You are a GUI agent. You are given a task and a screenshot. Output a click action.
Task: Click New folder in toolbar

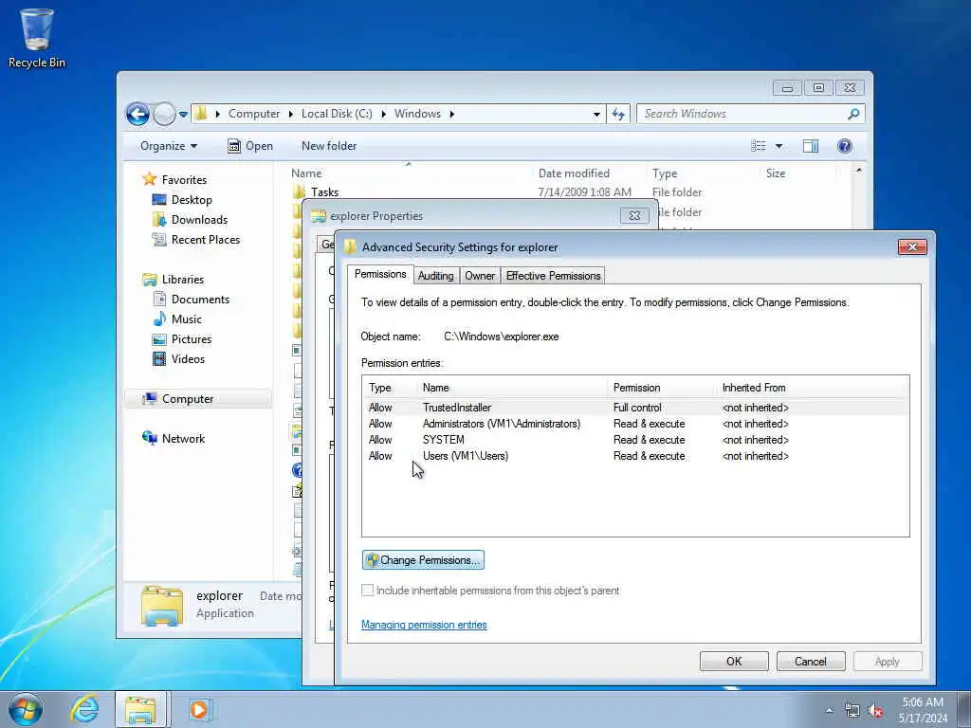tap(329, 146)
